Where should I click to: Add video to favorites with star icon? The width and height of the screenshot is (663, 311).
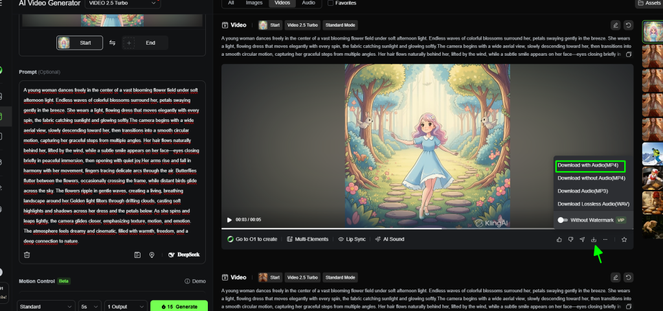click(x=624, y=239)
